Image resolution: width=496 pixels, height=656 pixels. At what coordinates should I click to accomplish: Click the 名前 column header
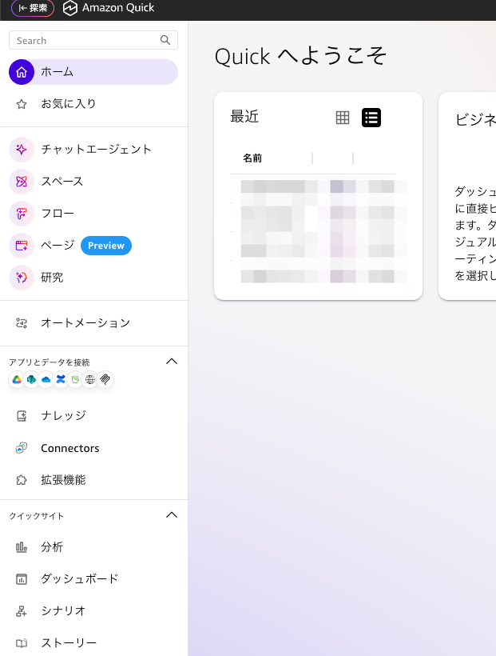point(252,158)
